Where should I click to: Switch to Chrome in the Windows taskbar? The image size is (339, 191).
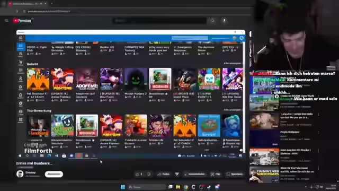[186, 187]
